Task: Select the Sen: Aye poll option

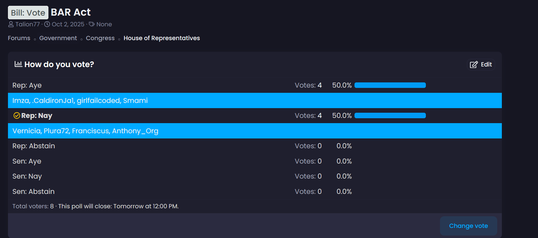Action: tap(27, 161)
